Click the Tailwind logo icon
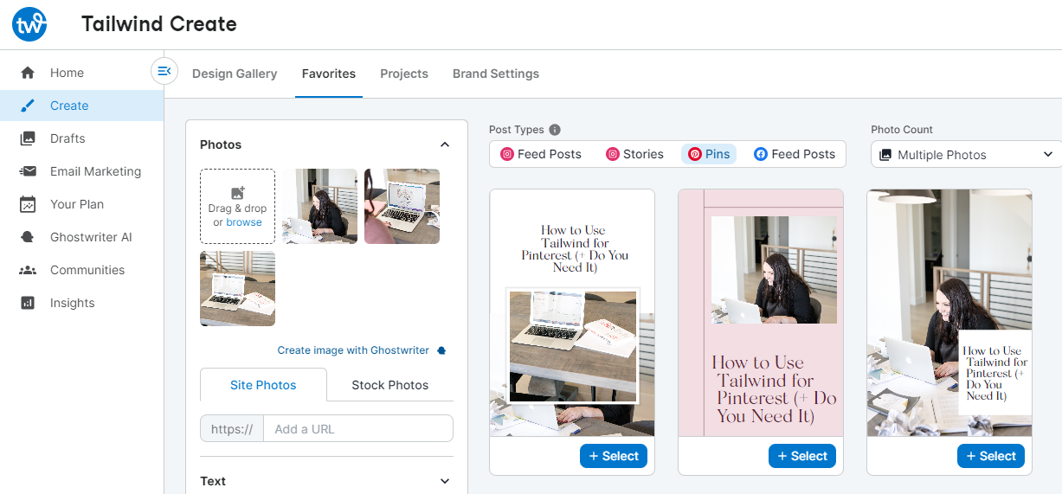 (29, 24)
